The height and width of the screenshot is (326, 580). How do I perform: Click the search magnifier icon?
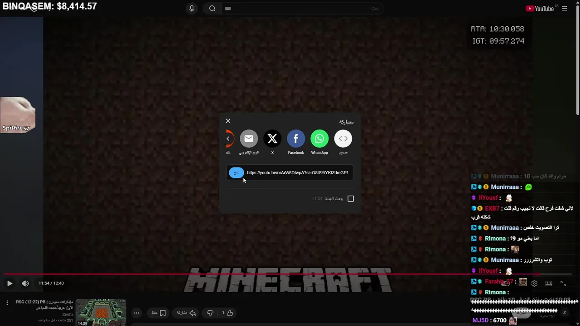(212, 9)
